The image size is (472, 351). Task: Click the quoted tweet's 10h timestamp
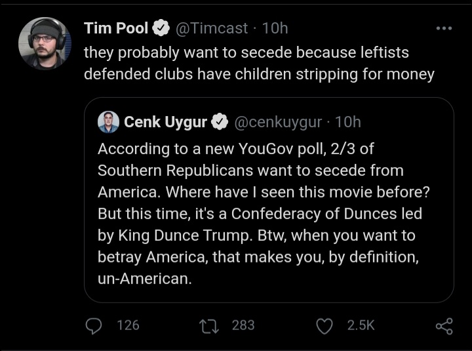(x=348, y=122)
